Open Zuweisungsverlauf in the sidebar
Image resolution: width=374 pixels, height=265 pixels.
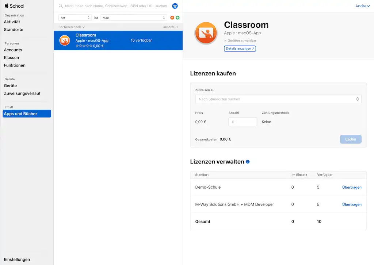point(22,93)
